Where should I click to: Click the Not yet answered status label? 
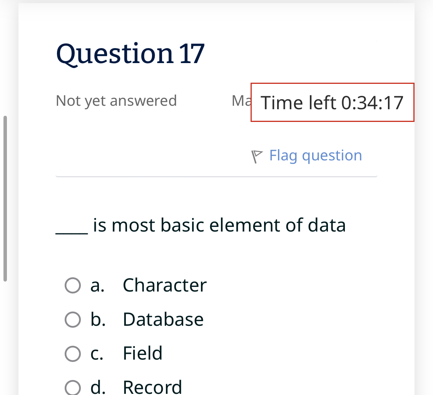[x=116, y=100]
